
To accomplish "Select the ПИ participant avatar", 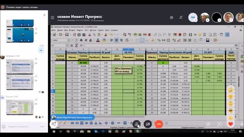I will [x=193, y=18].
